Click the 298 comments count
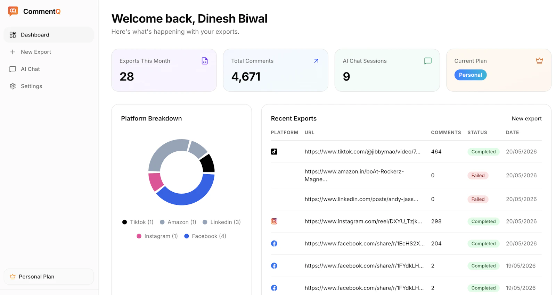This screenshot has height=295, width=556. pos(436,221)
